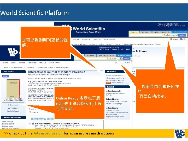The height and width of the screenshot is (141, 188).
Task: Click Logout link in front window
Action: pyautogui.click(x=115, y=49)
